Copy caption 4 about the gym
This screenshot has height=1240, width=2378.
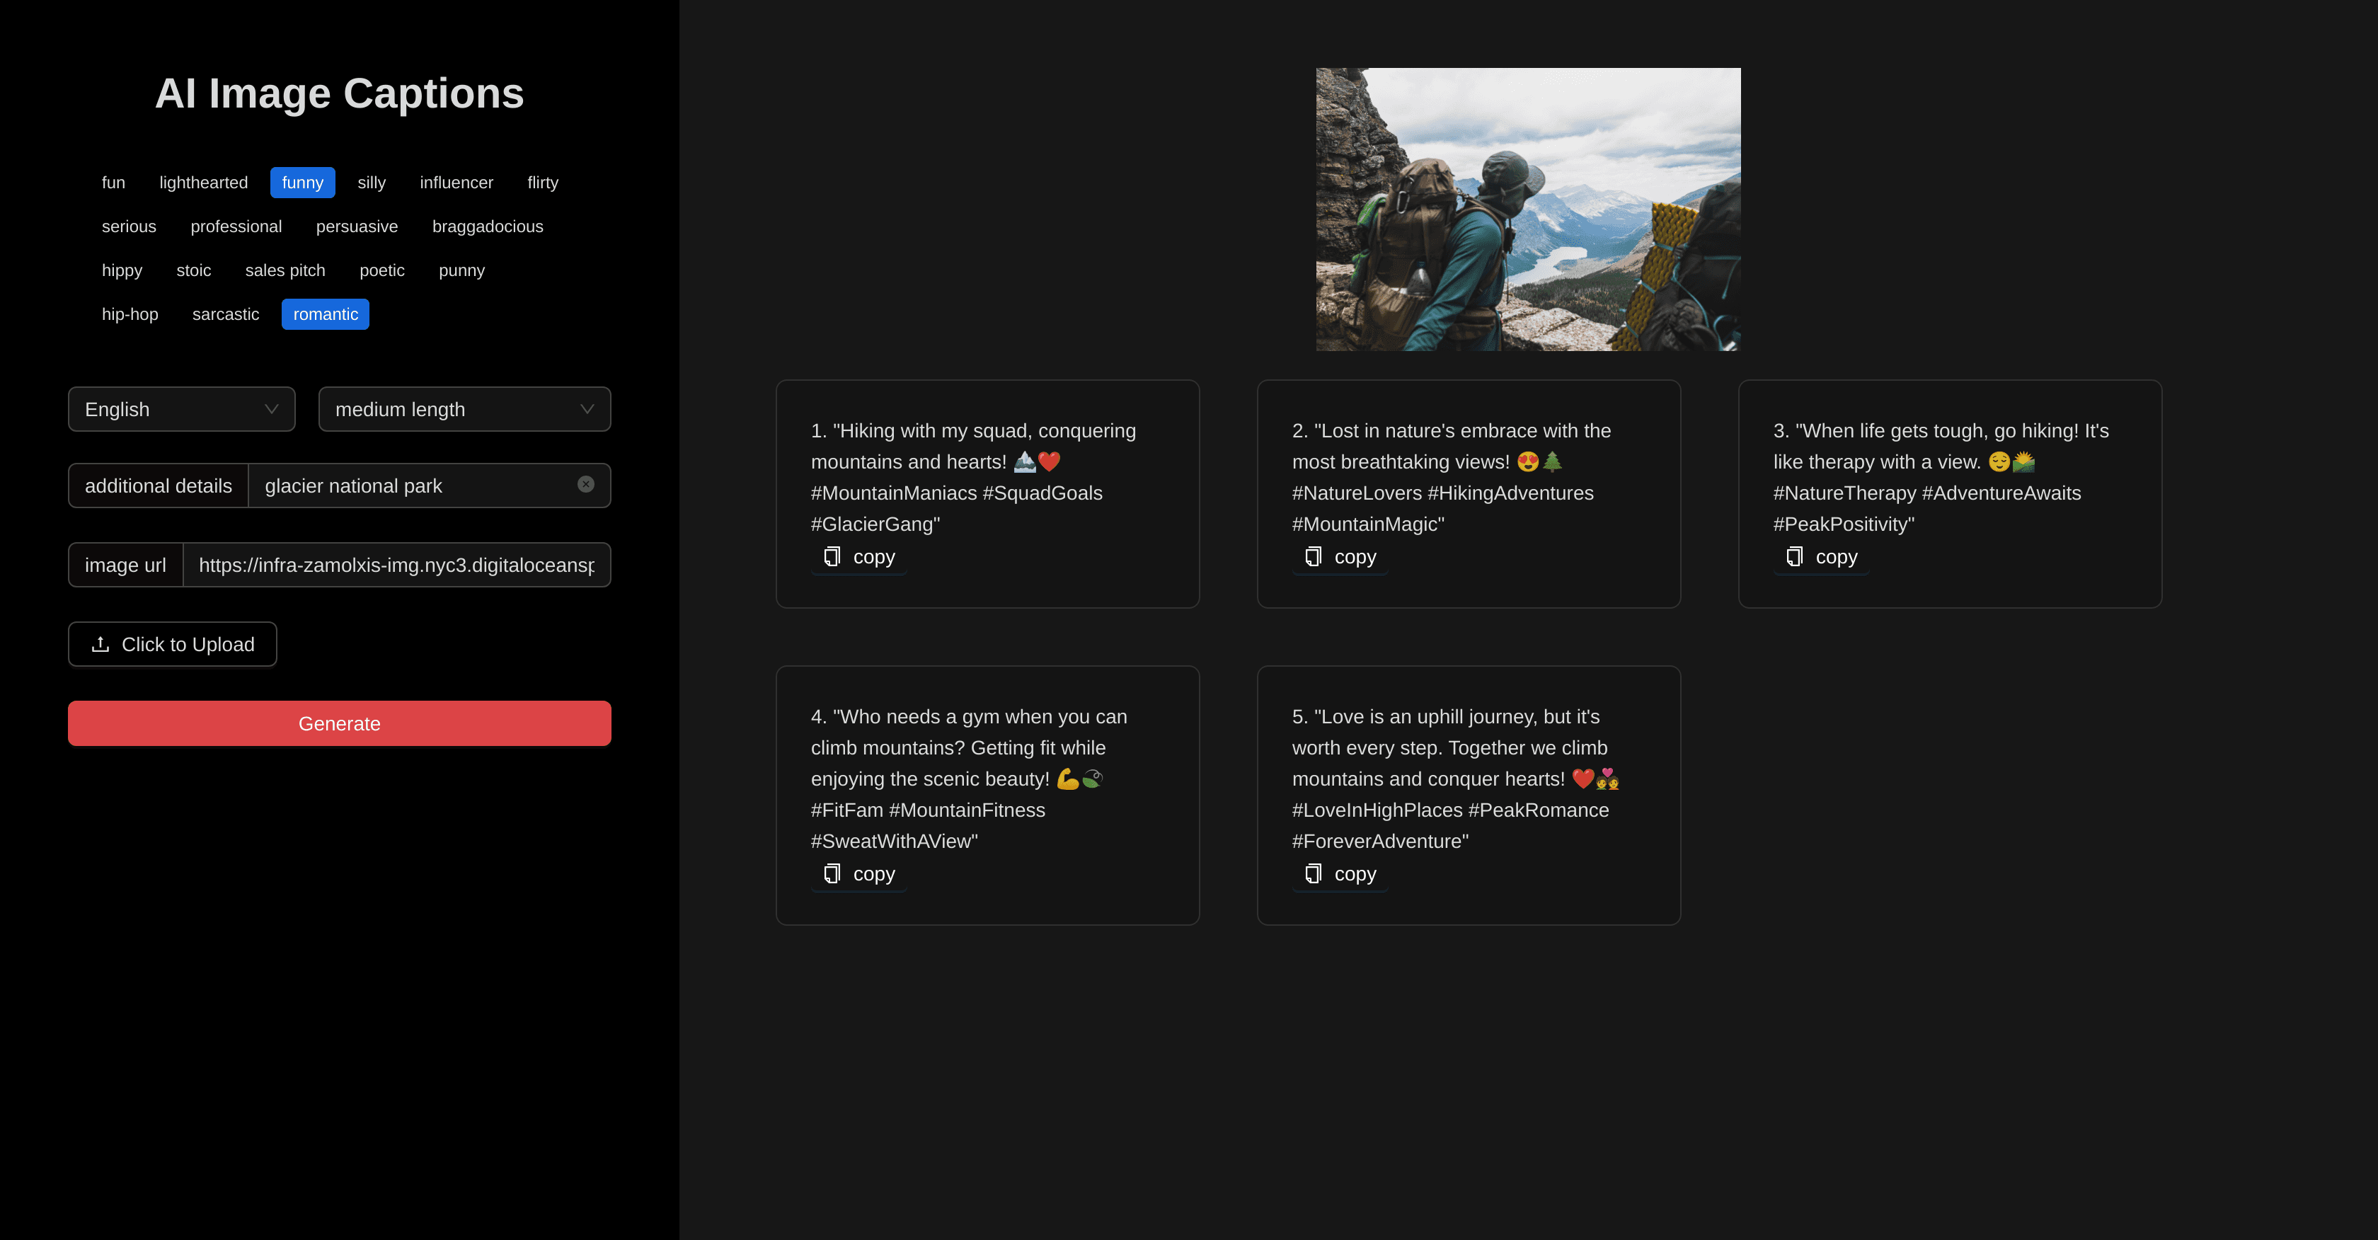pos(858,873)
